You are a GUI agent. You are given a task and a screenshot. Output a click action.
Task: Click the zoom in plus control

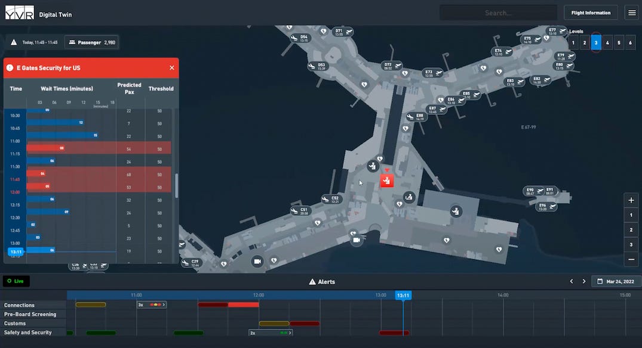(631, 200)
